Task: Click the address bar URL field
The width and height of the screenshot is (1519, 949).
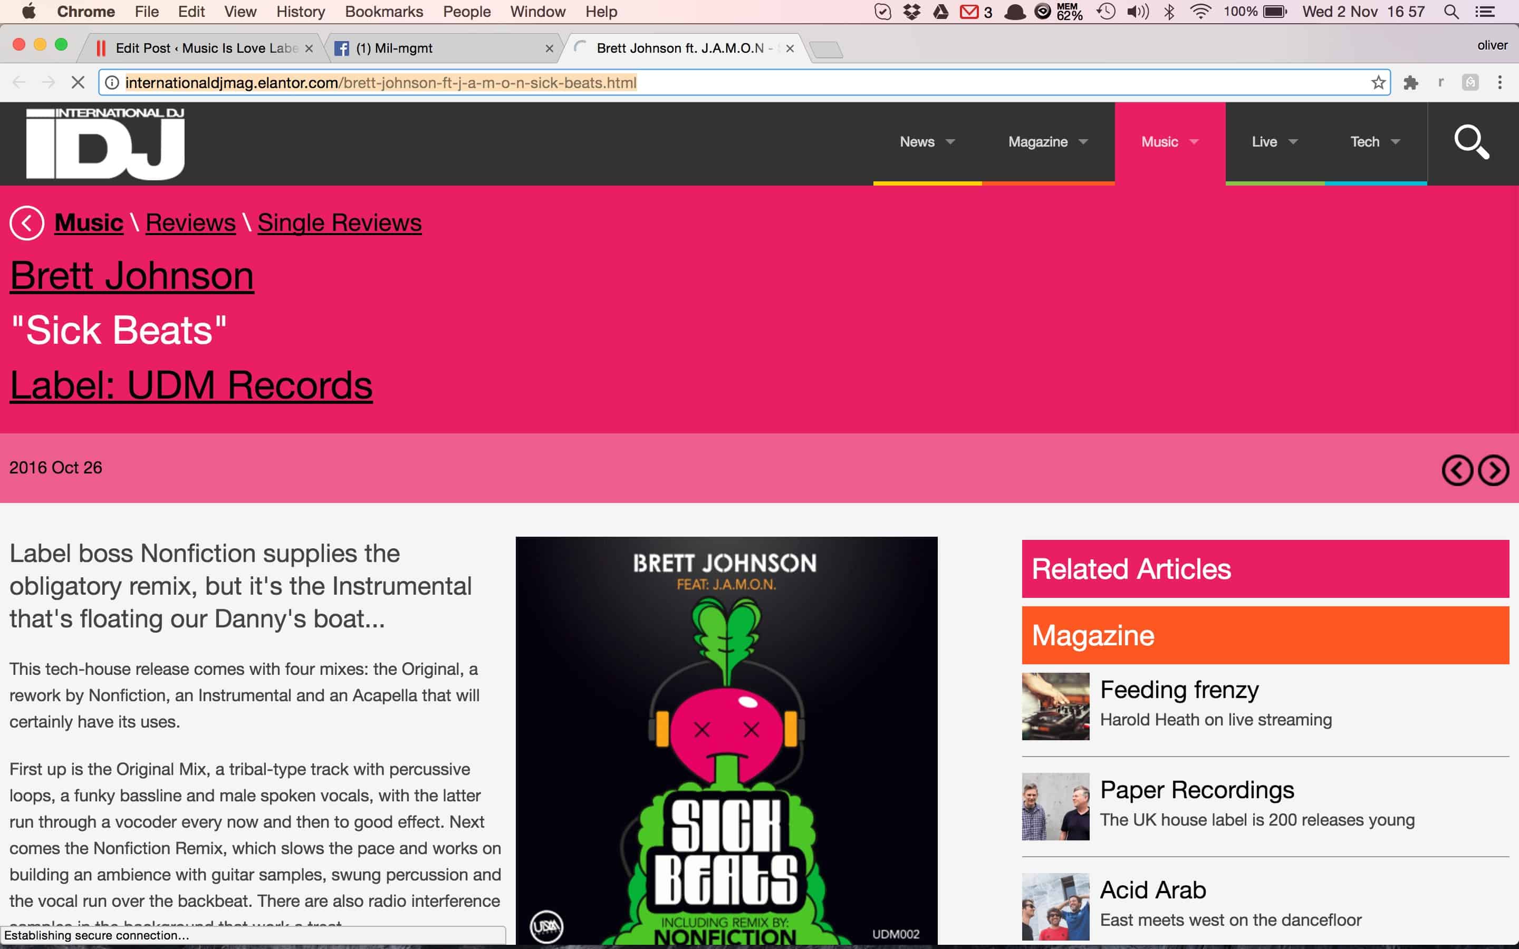Action: tap(744, 82)
